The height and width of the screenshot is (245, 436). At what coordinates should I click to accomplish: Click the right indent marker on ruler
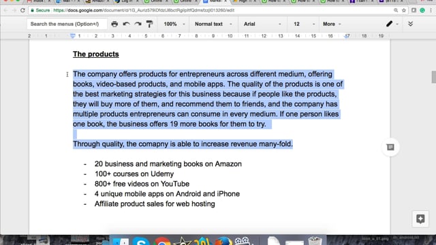[347, 36]
